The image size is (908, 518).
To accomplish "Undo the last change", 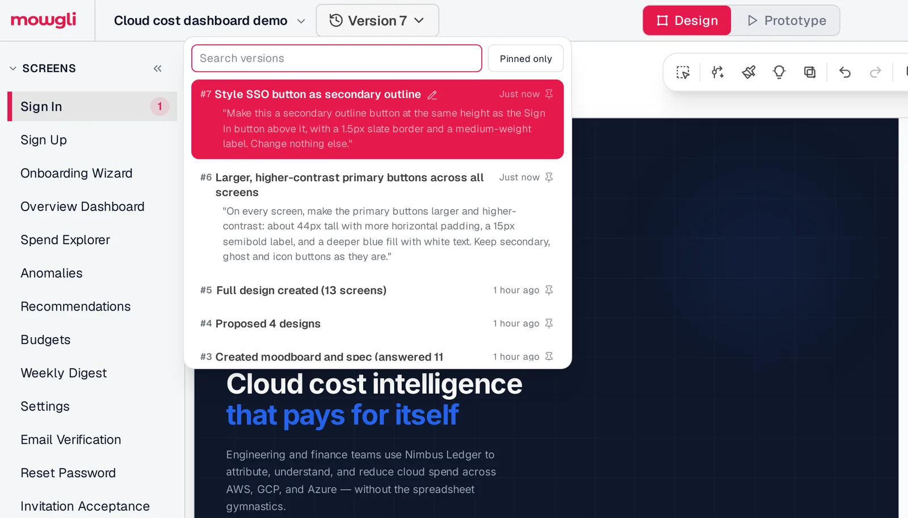I will 845,72.
